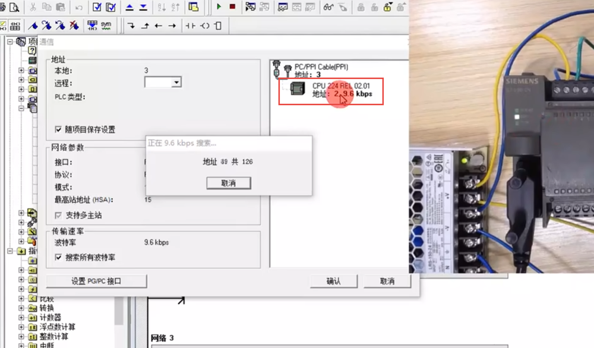
Task: Select the 转换 tree item label
Action: pos(47,308)
